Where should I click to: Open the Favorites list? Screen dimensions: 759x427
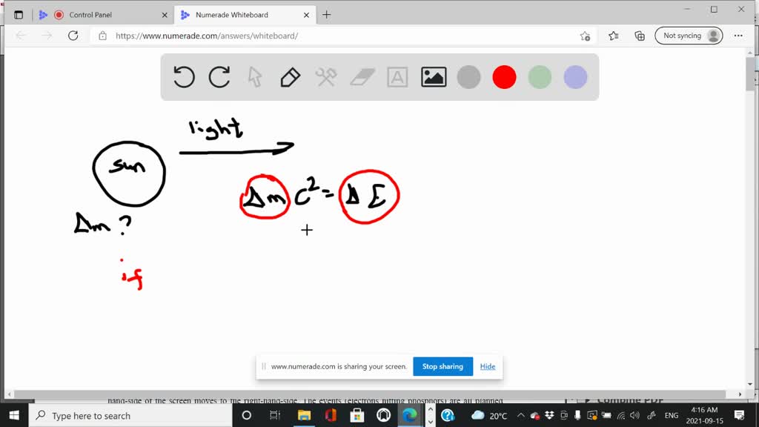point(613,36)
